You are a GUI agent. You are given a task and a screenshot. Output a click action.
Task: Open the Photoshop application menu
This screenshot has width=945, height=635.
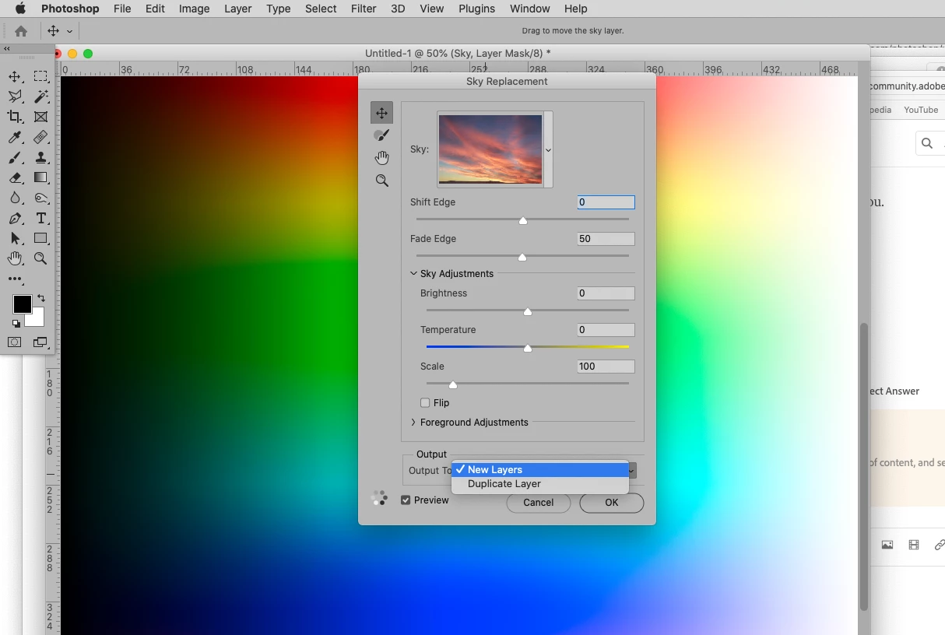(x=70, y=9)
